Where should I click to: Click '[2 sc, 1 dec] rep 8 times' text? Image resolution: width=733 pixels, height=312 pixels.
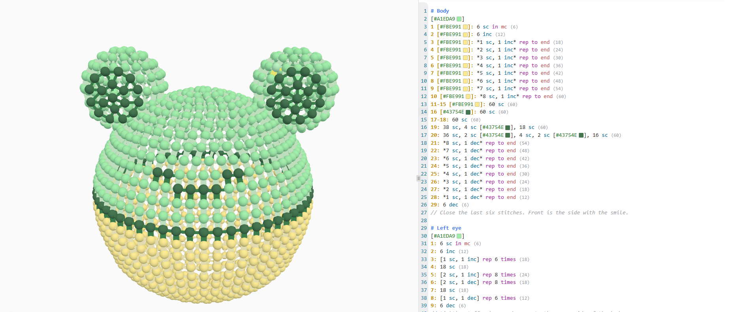pyautogui.click(x=478, y=282)
